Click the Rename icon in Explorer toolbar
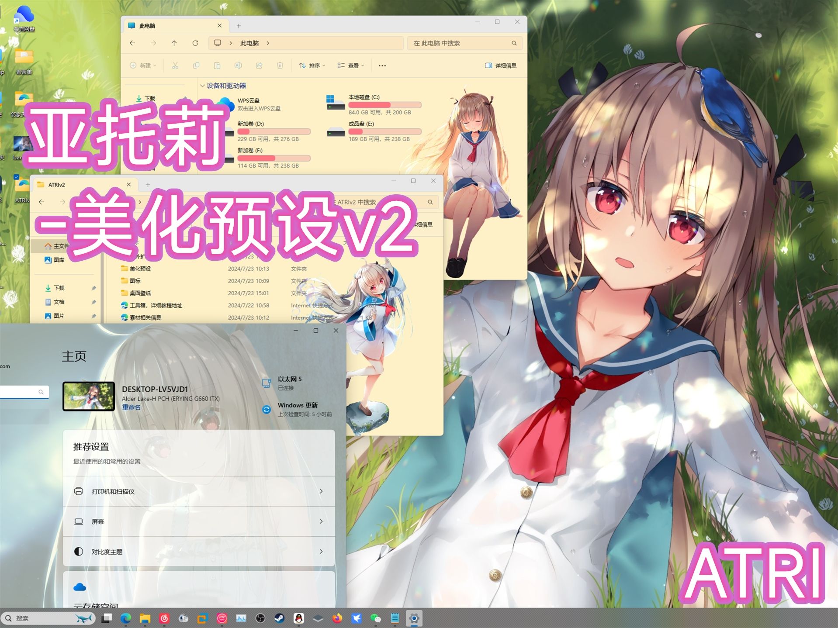Screen dimensions: 838x628 tap(239, 65)
